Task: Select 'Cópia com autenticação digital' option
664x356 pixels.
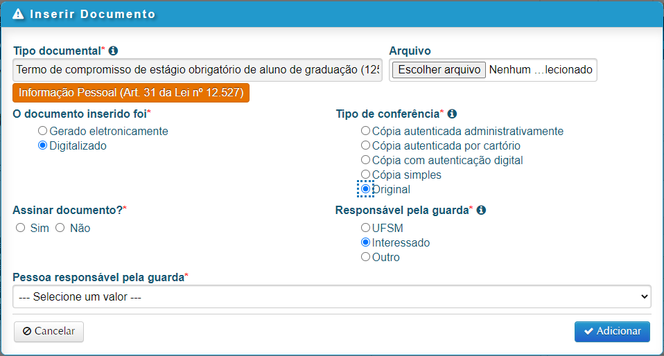Action: 365,160
